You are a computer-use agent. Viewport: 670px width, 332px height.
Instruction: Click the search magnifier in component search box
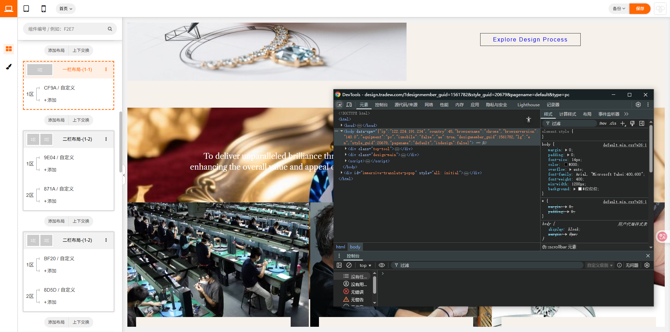tap(110, 29)
